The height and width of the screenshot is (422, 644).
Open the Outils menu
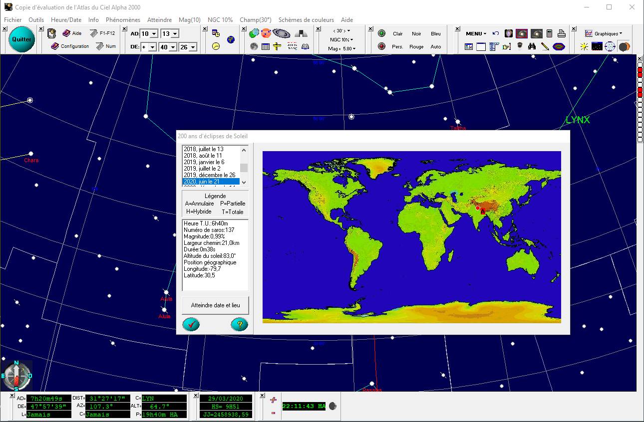[x=36, y=20]
